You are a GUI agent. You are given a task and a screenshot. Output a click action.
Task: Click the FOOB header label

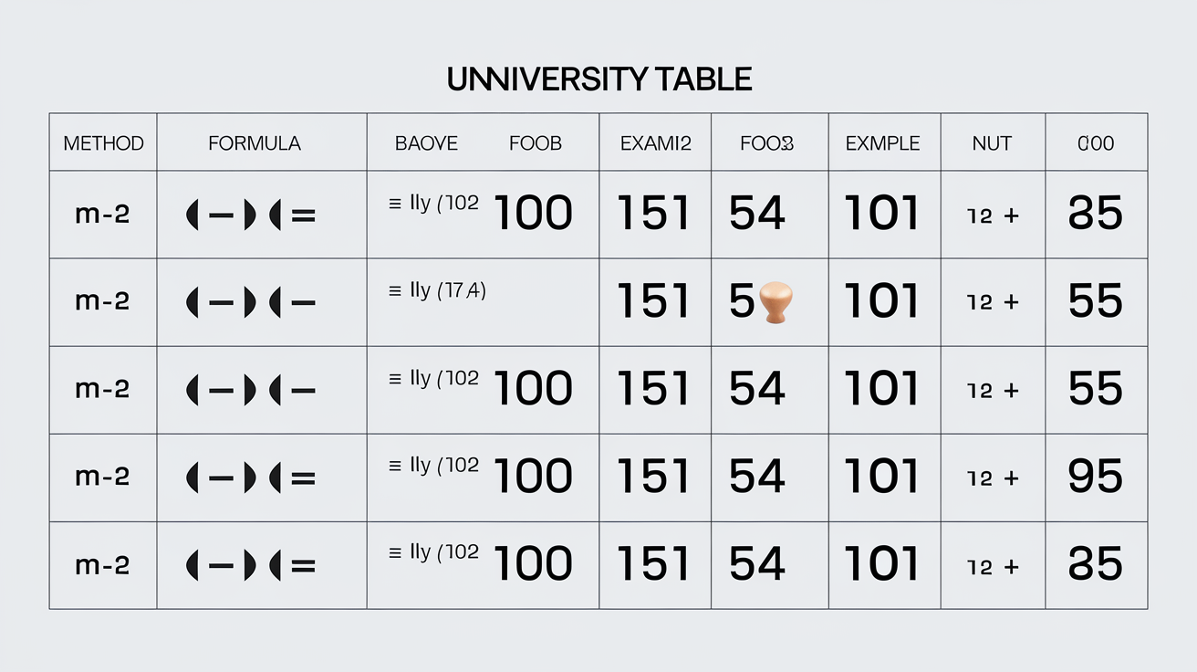click(536, 143)
